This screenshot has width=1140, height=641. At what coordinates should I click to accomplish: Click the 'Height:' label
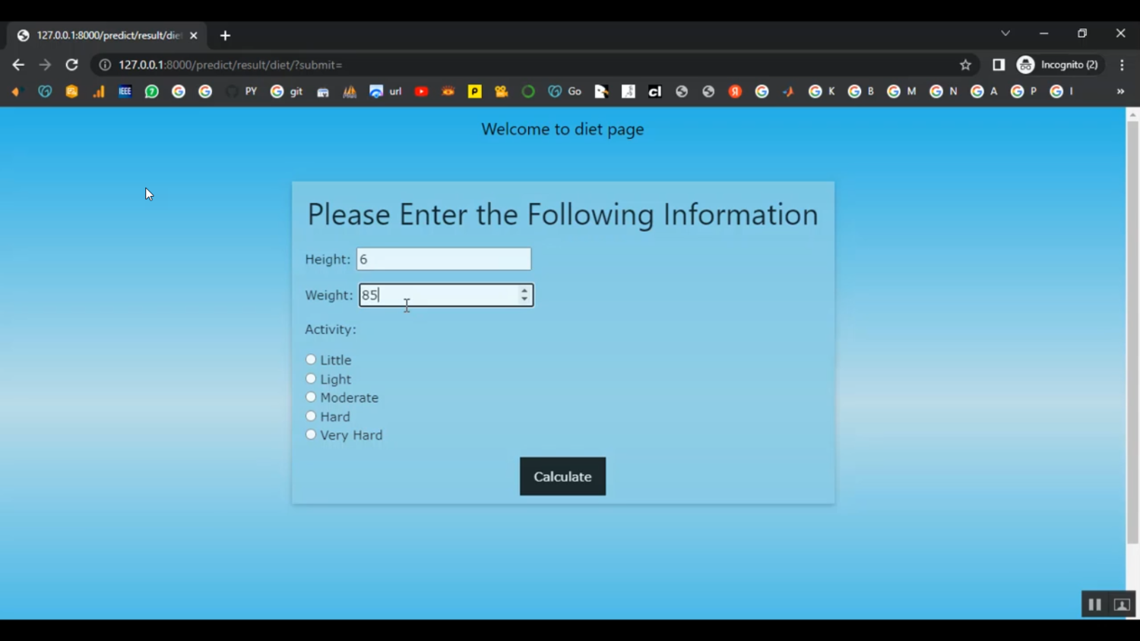tap(328, 260)
